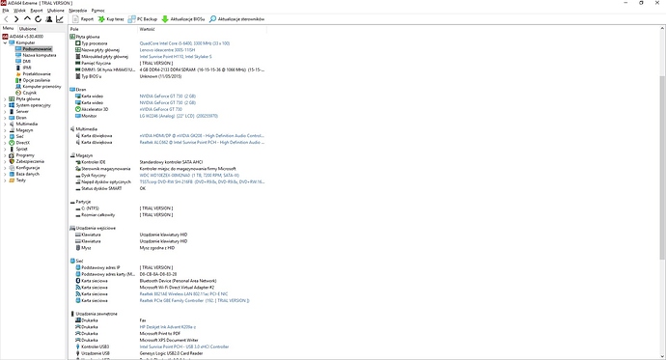Launch Aktualizacje sterowników from the toolbar

click(x=236, y=19)
